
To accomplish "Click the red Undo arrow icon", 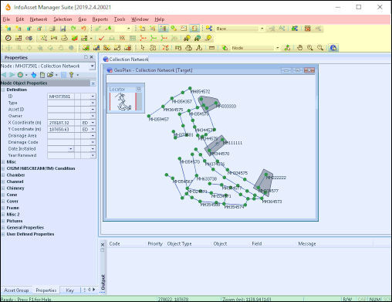I will tap(83, 29).
